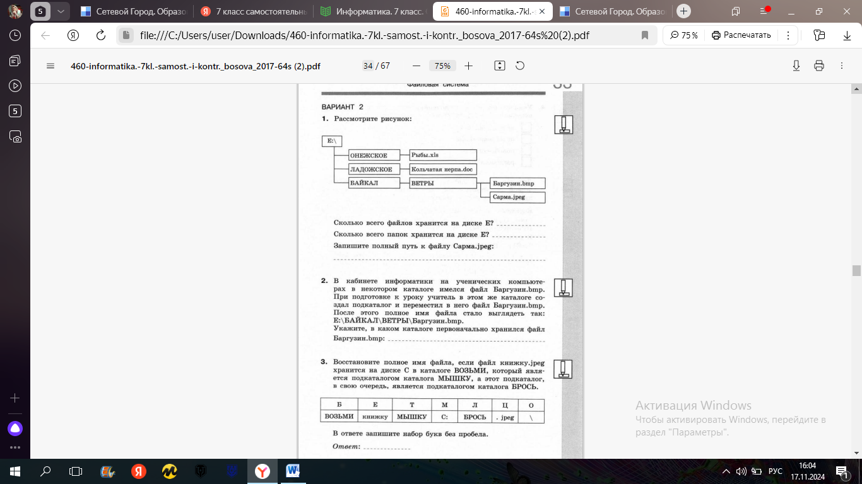Bookmark this page in the address bar
This screenshot has height=484, width=862.
tap(644, 35)
